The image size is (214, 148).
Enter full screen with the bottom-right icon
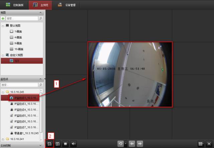click(209, 144)
